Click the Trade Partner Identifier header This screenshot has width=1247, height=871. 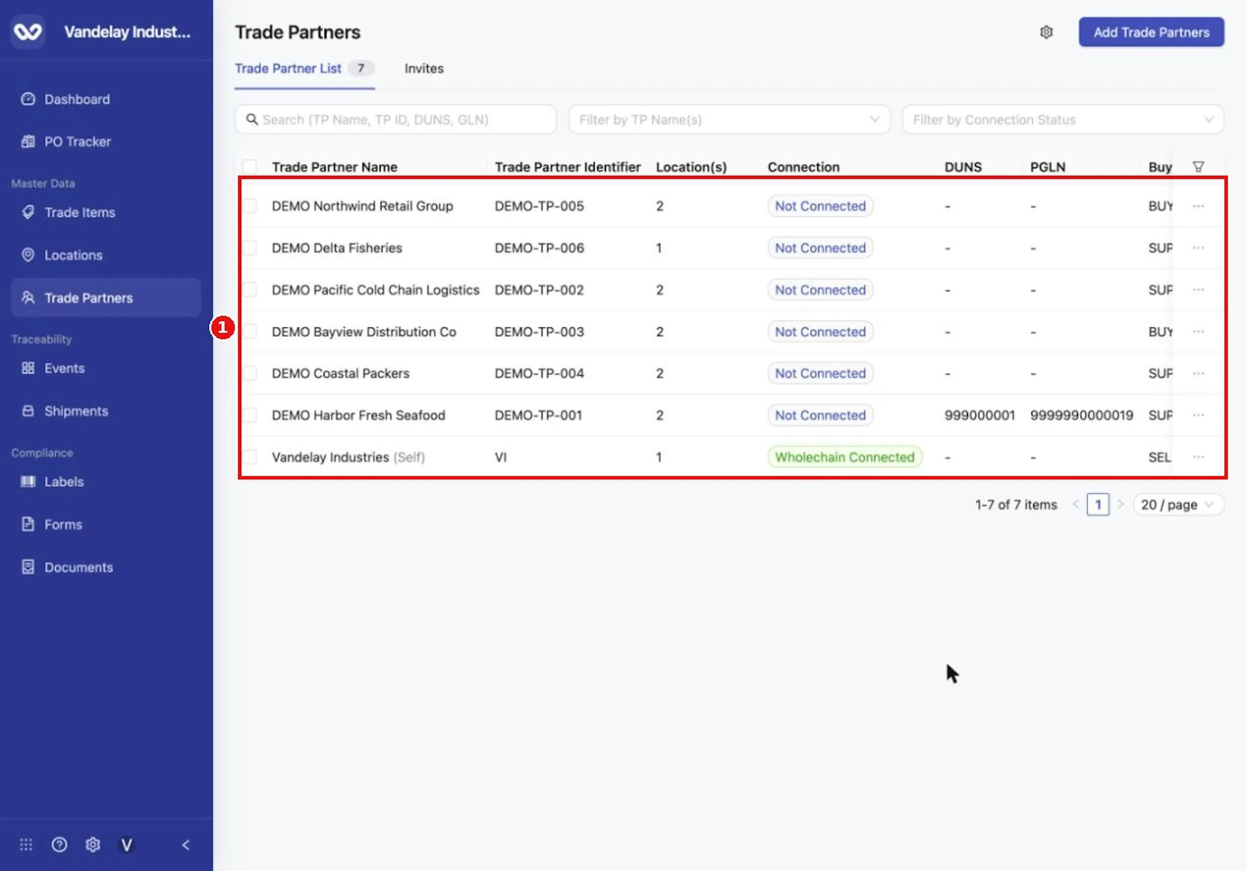568,167
